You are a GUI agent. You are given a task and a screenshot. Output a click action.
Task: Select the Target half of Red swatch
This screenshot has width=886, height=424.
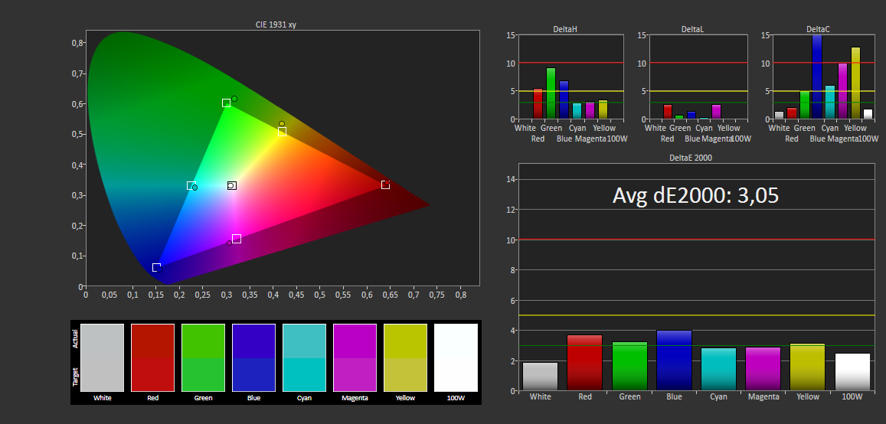coord(152,374)
